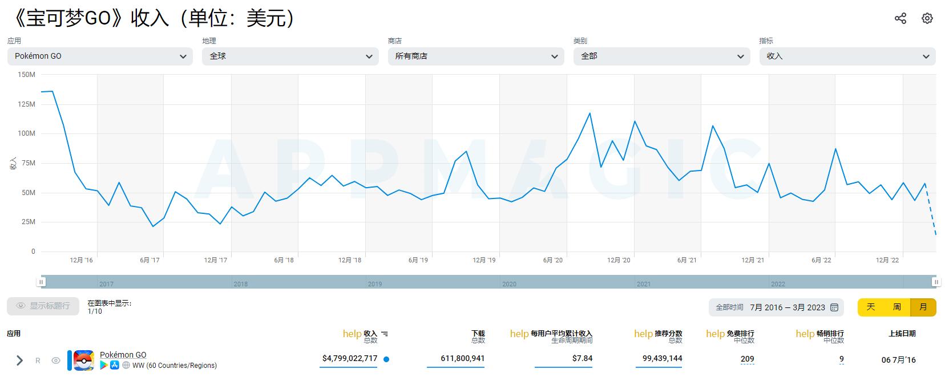945x377 pixels.
Task: Click the 应用 table column header
Action: pyautogui.click(x=14, y=334)
